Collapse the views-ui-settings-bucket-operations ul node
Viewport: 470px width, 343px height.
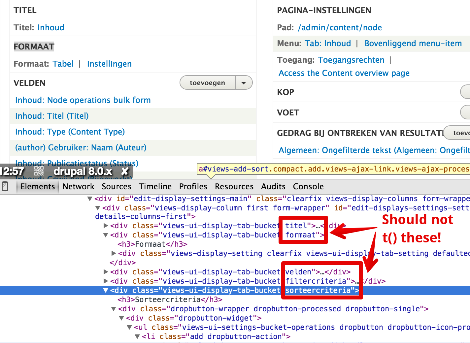click(129, 327)
